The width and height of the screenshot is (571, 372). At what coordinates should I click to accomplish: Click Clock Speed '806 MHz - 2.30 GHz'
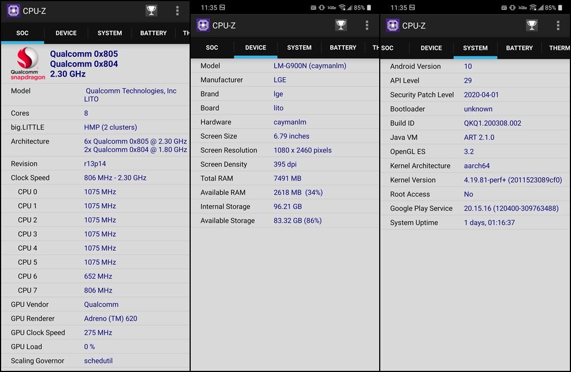pyautogui.click(x=115, y=178)
